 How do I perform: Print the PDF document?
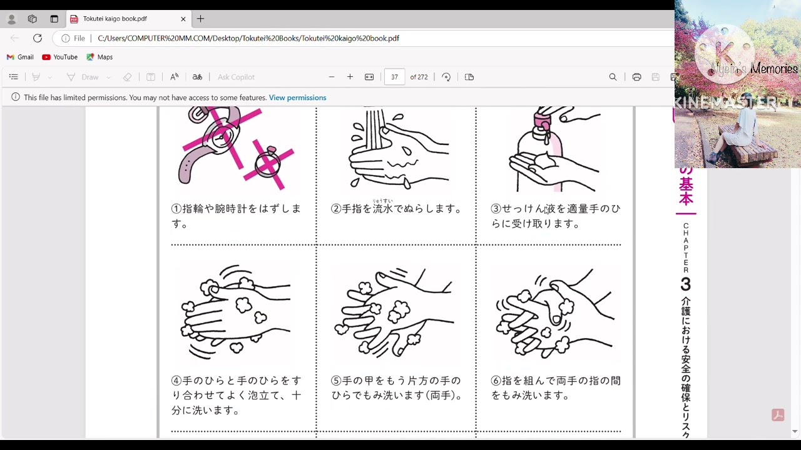point(636,77)
